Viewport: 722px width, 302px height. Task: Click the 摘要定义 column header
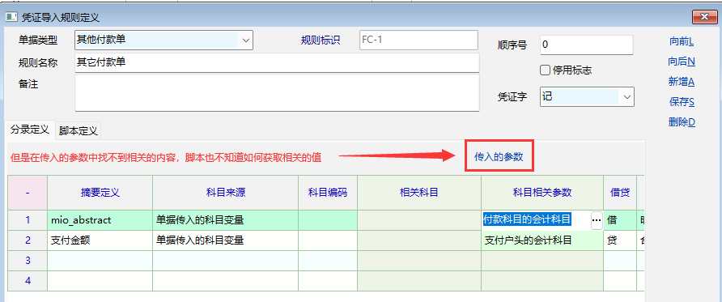(100, 193)
